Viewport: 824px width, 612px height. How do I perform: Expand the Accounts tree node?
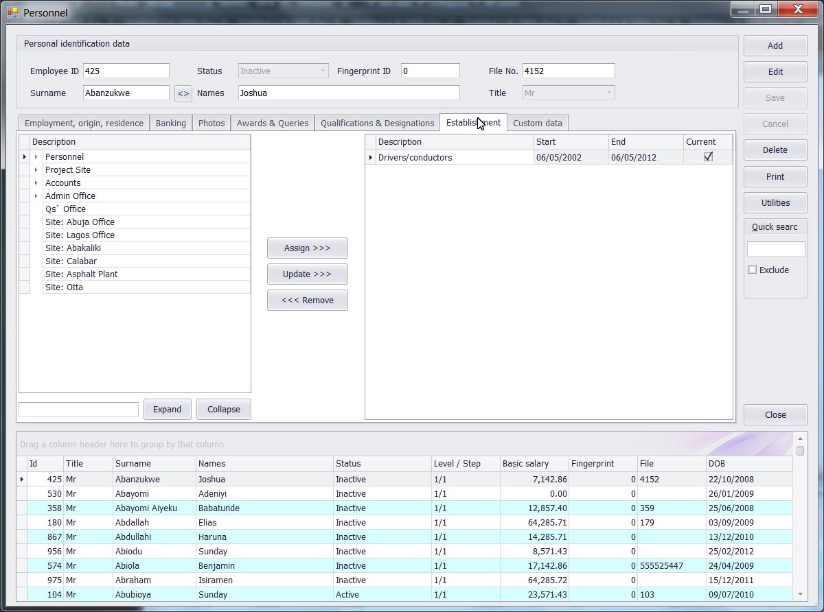pyautogui.click(x=36, y=183)
